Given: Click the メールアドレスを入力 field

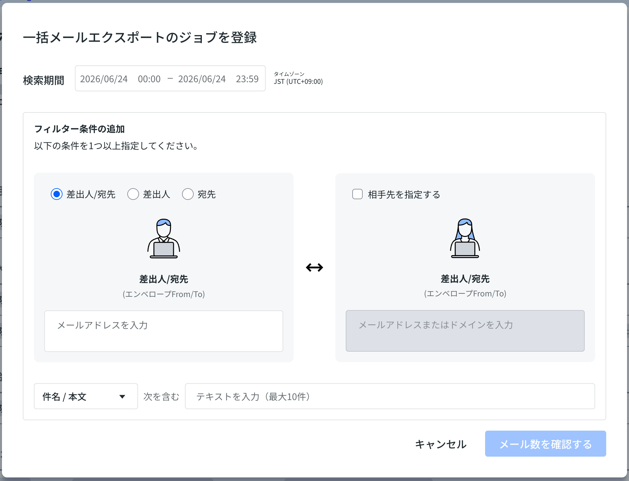Looking at the screenshot, I should [164, 331].
